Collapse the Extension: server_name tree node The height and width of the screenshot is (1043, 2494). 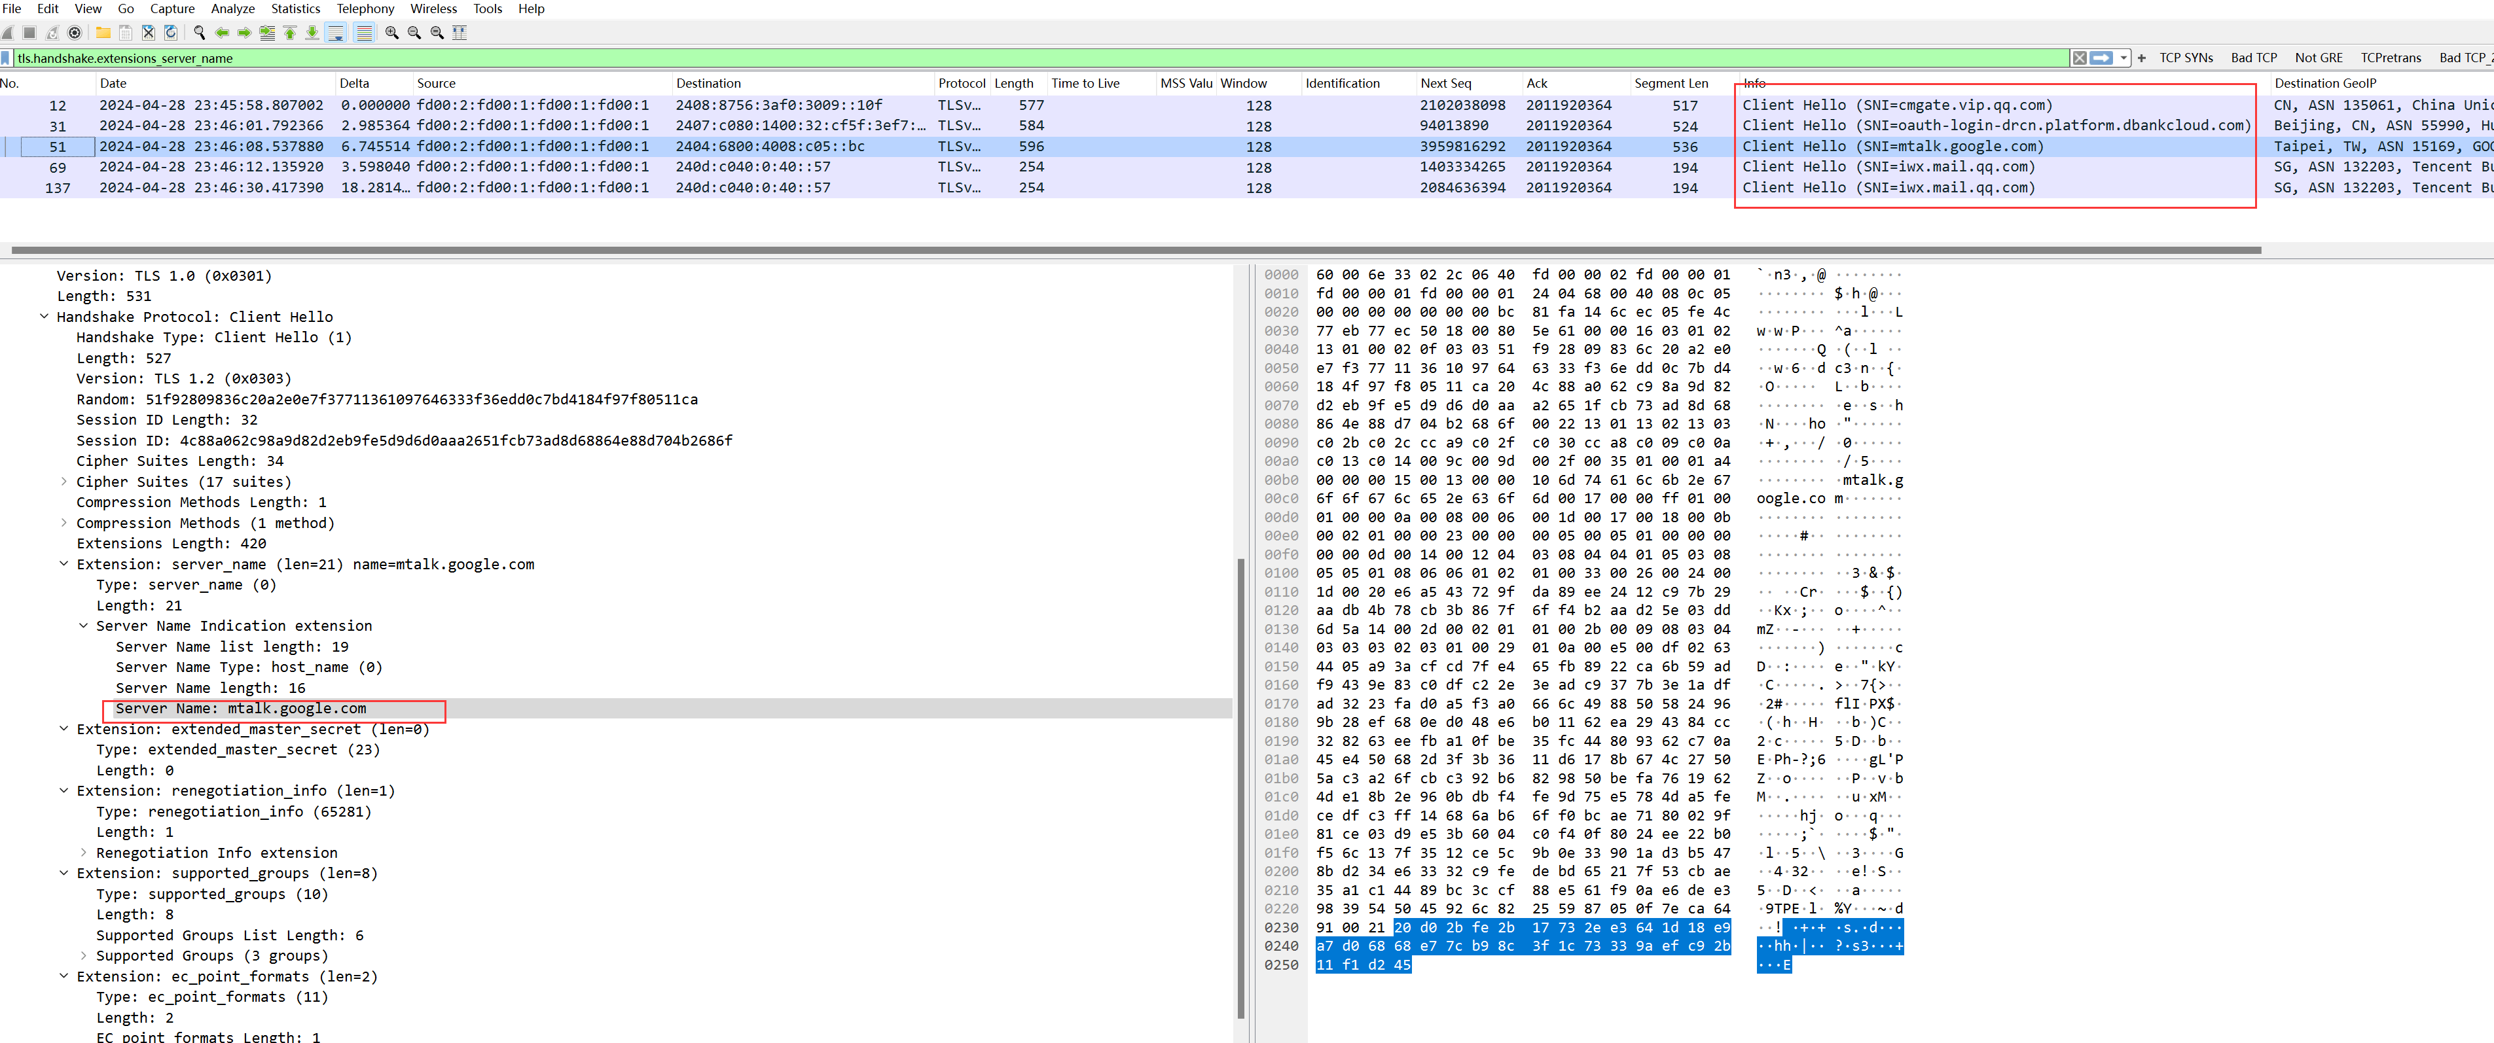click(x=64, y=563)
